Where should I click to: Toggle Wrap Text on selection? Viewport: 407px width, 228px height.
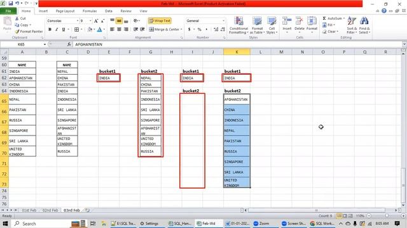[x=160, y=21]
